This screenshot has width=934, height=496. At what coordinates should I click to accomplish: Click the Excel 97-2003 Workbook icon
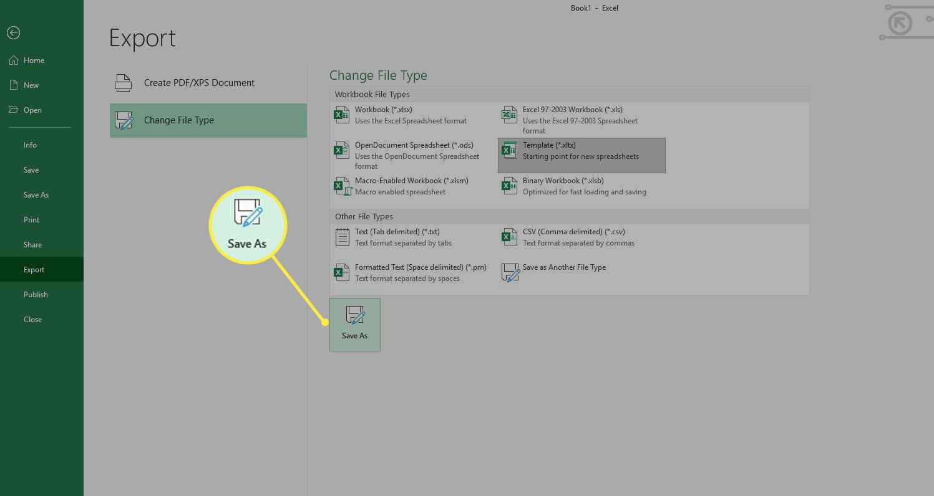510,115
